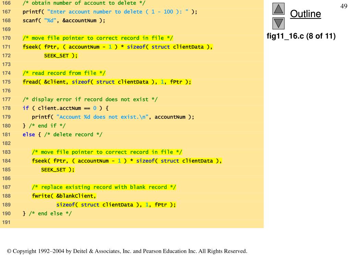Click the 'end else' comment on line 190
The height and width of the screenshot is (263, 351).
(x=50, y=214)
